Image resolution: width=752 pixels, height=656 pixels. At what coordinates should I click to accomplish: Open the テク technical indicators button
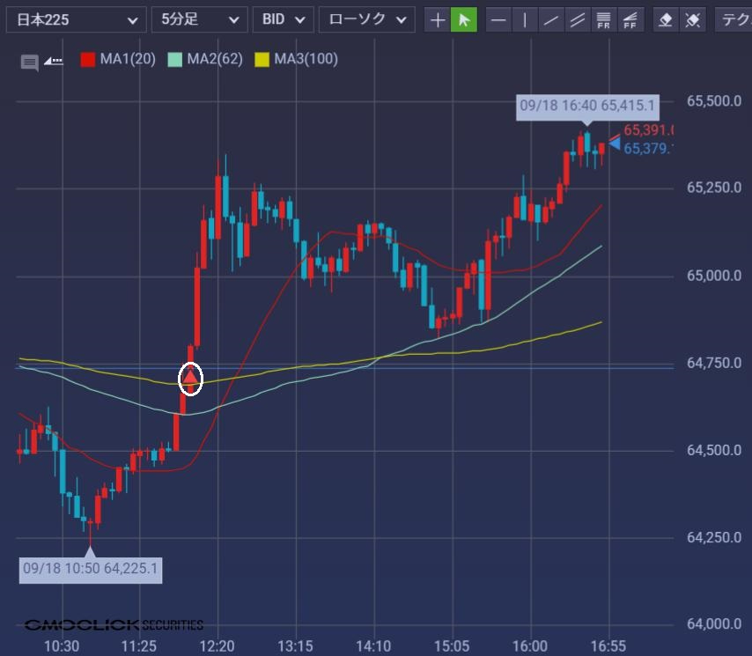pyautogui.click(x=734, y=19)
